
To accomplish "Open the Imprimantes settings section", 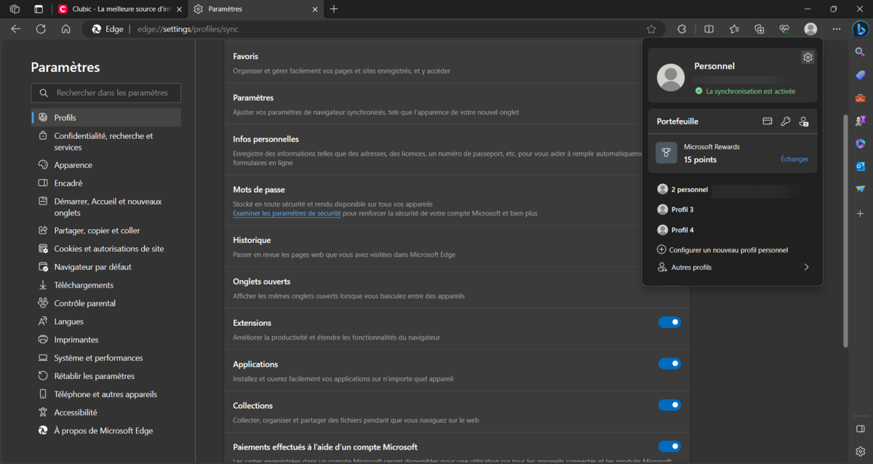I will (x=106, y=340).
